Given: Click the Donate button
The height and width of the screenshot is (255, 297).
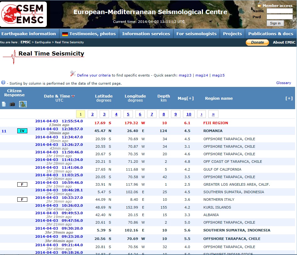Looking at the screenshot, I should click(x=257, y=42).
